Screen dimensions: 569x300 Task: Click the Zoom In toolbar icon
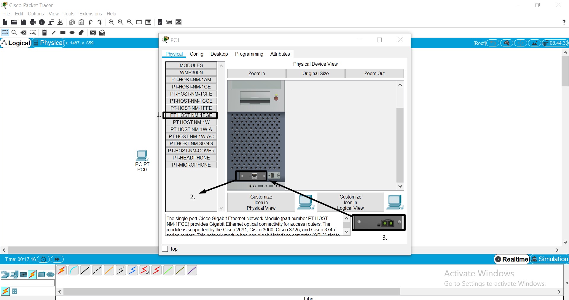coord(111,22)
